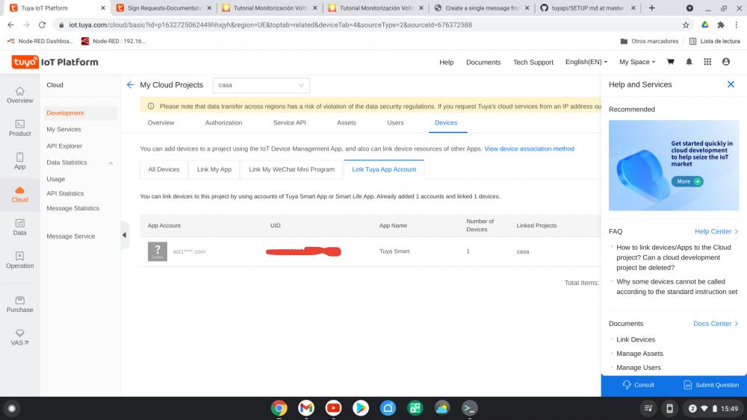Open Manage Users document
Screen dimensions: 747x420
click(x=639, y=368)
